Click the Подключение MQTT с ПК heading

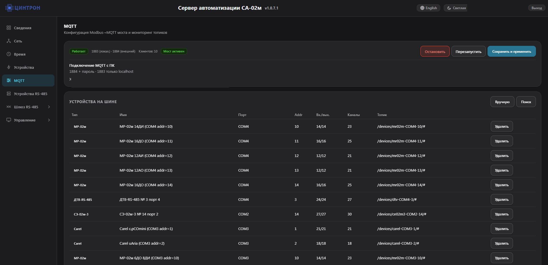92,65
